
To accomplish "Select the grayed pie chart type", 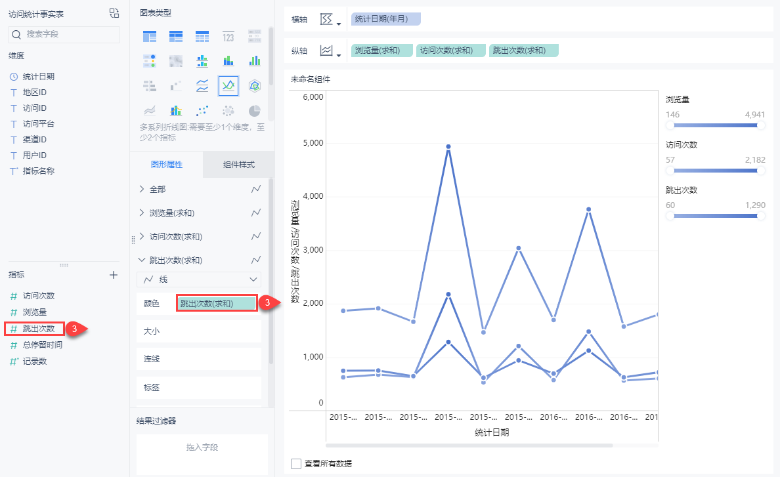I will 255,110.
